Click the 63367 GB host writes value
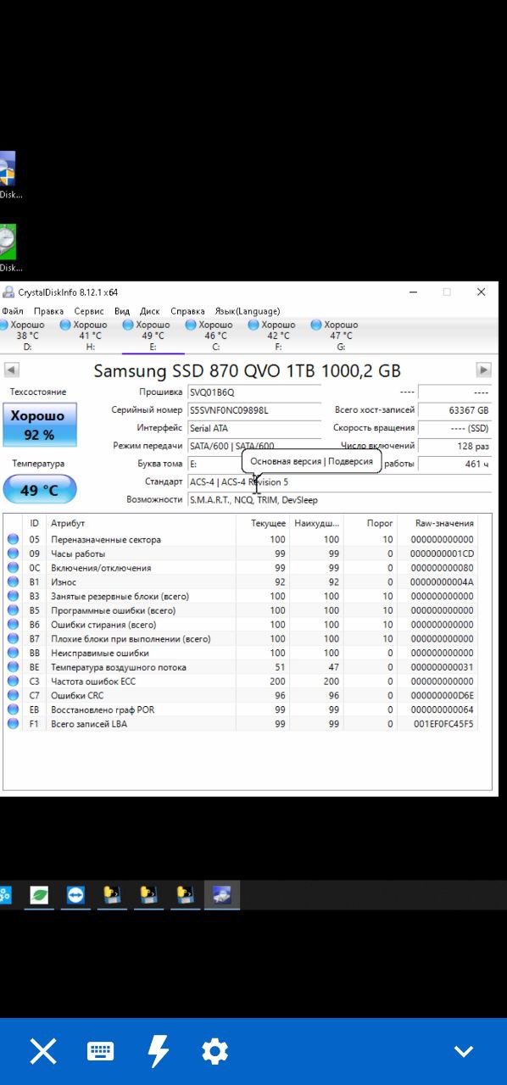 pyautogui.click(x=455, y=410)
